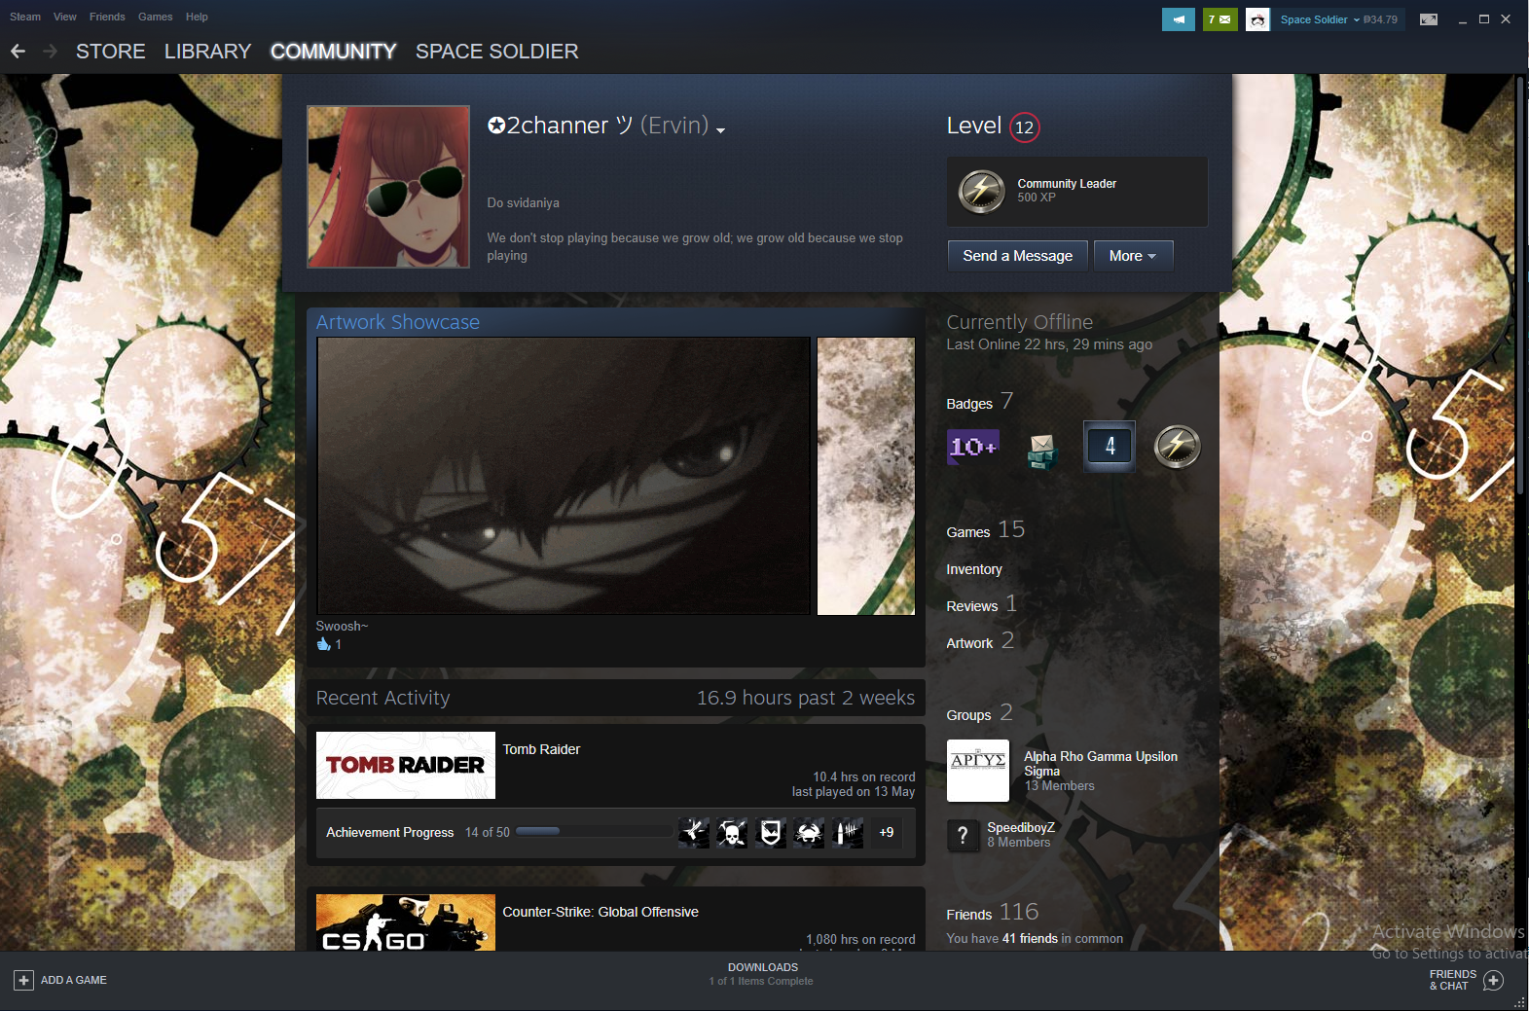Viewport: 1529px width, 1011px height.
Task: Click the Tomb Raider achievement progress bar
Action: (x=594, y=832)
